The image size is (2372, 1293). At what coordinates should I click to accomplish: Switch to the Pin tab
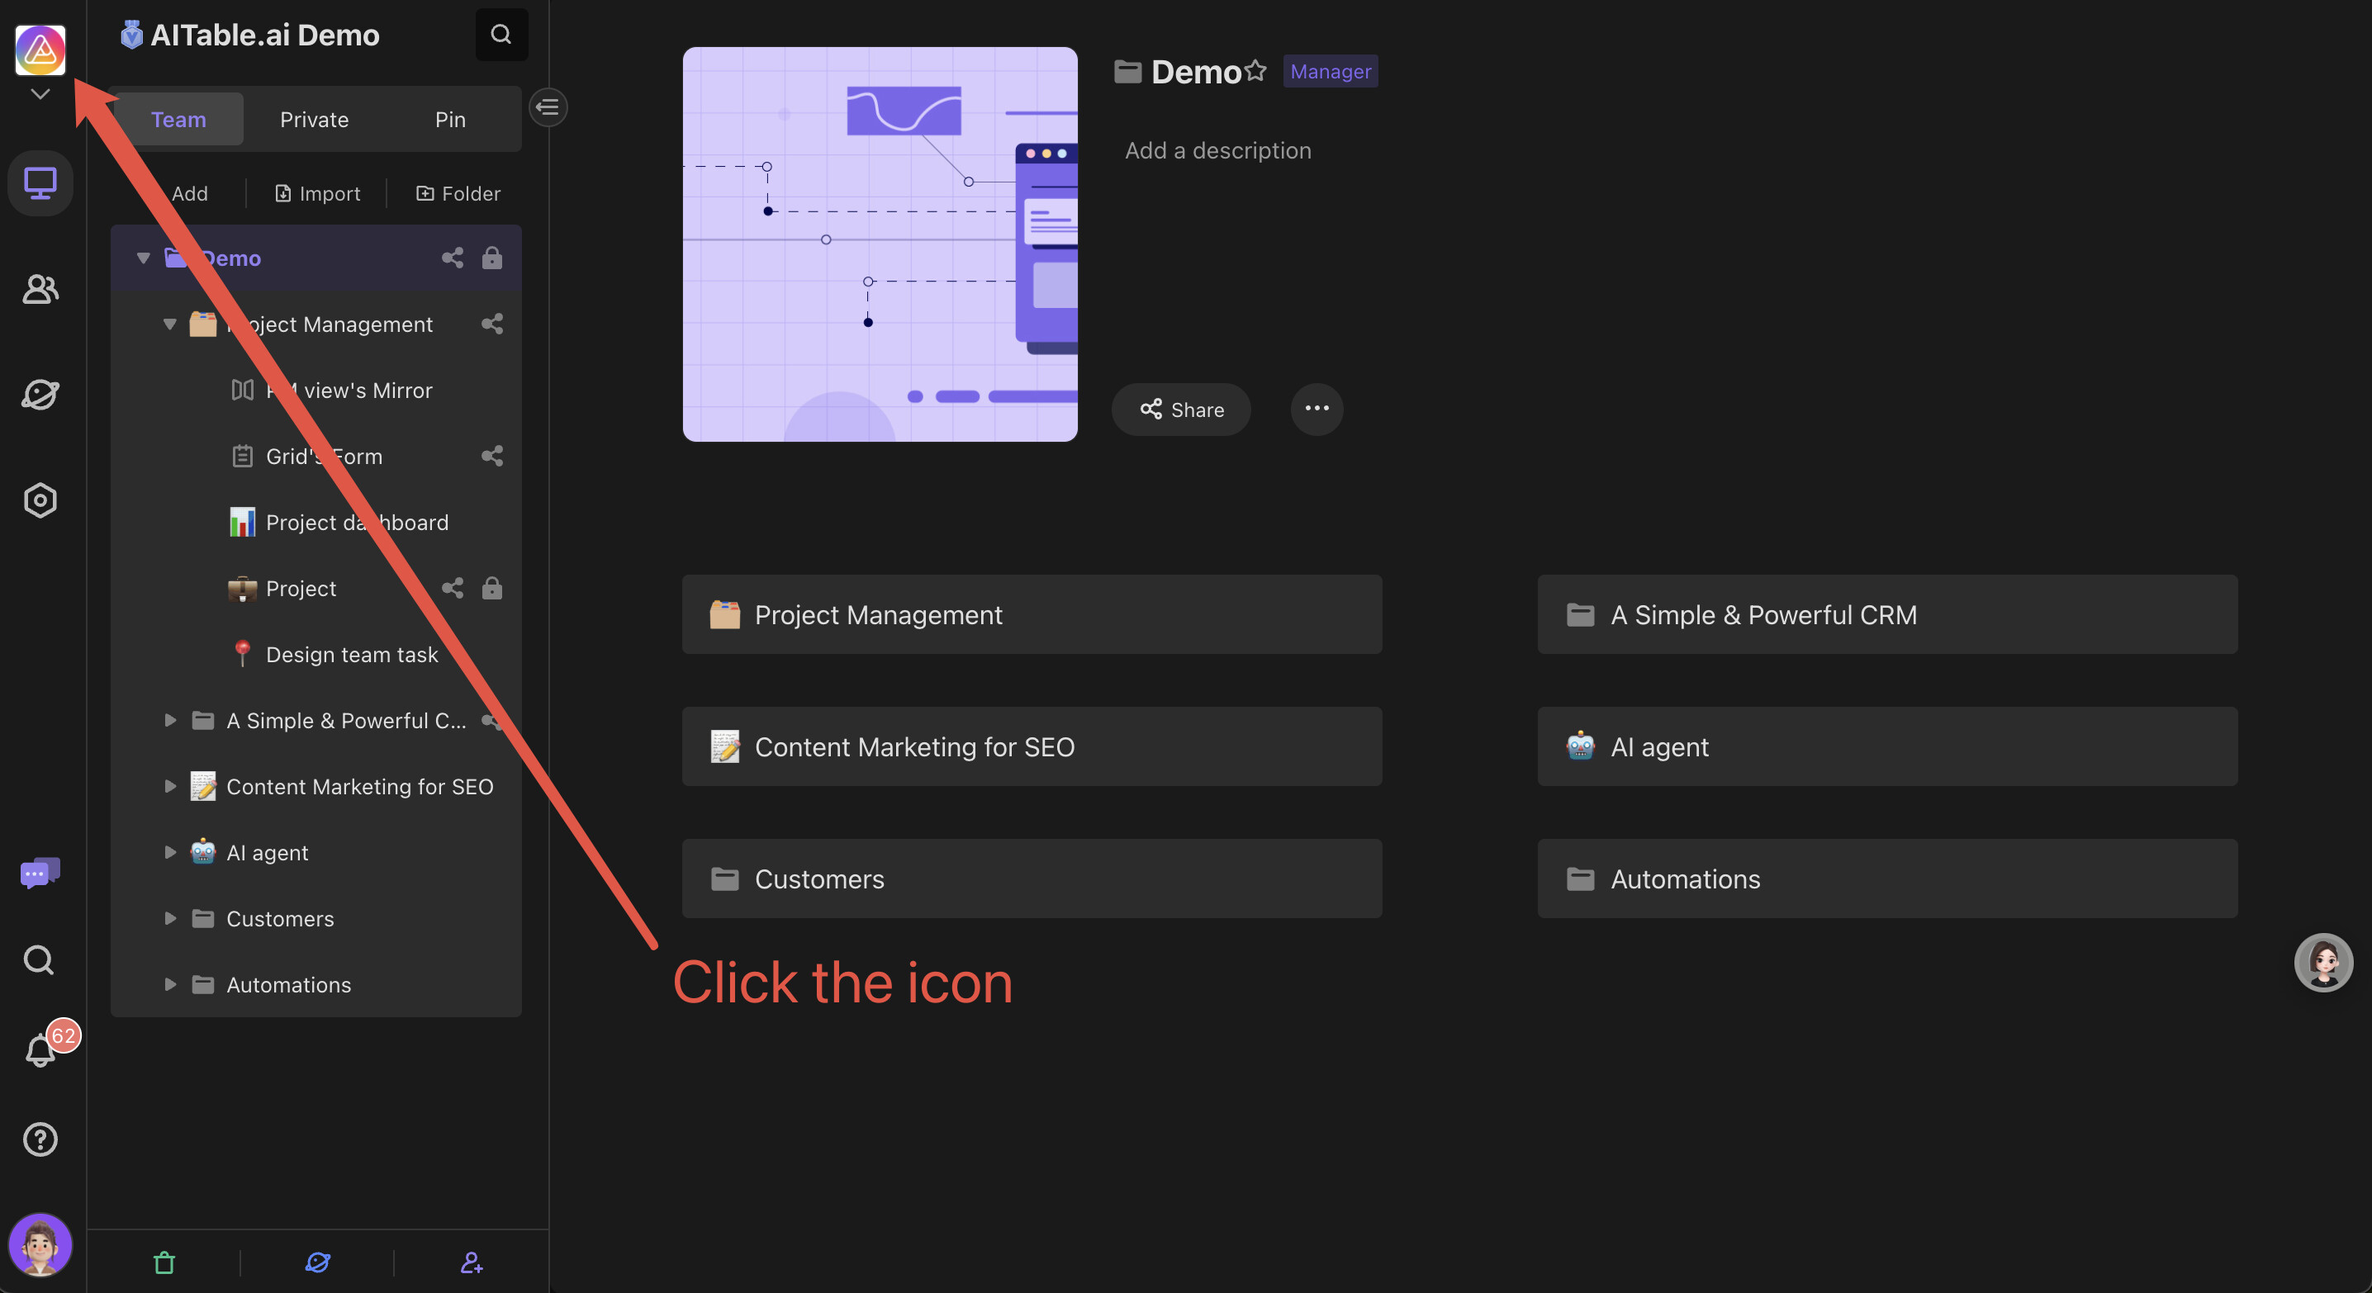(x=450, y=119)
